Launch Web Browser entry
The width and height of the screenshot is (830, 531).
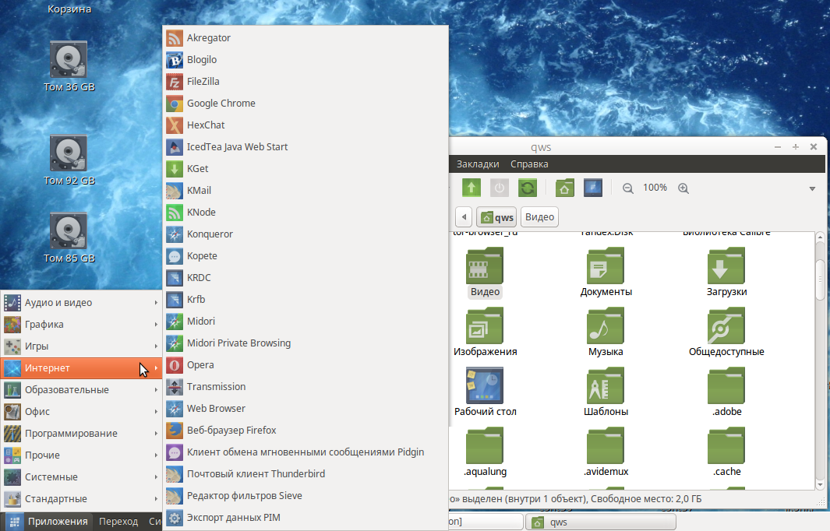(306, 408)
